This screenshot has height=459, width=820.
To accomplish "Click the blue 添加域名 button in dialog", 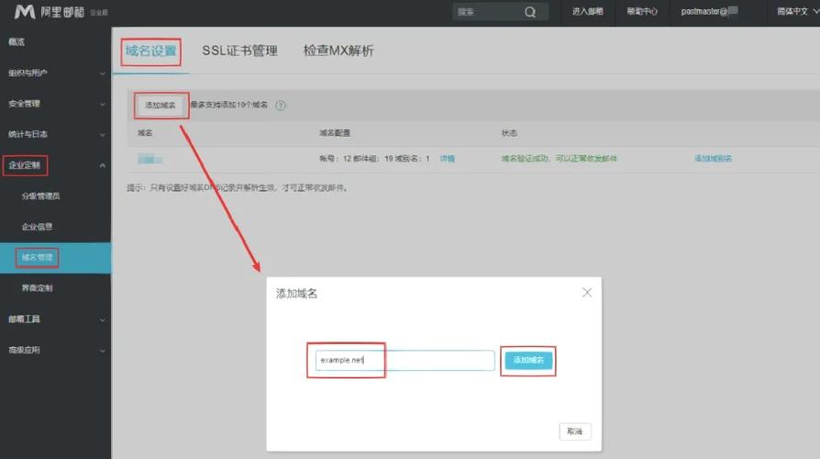I will [x=528, y=360].
